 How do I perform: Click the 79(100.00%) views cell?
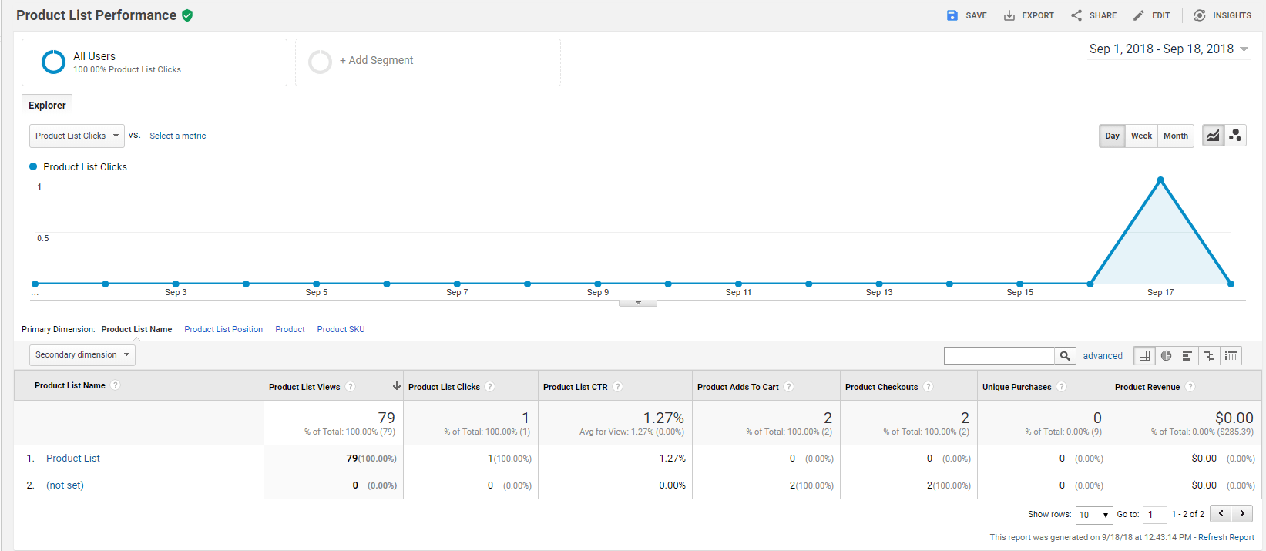[x=371, y=458]
